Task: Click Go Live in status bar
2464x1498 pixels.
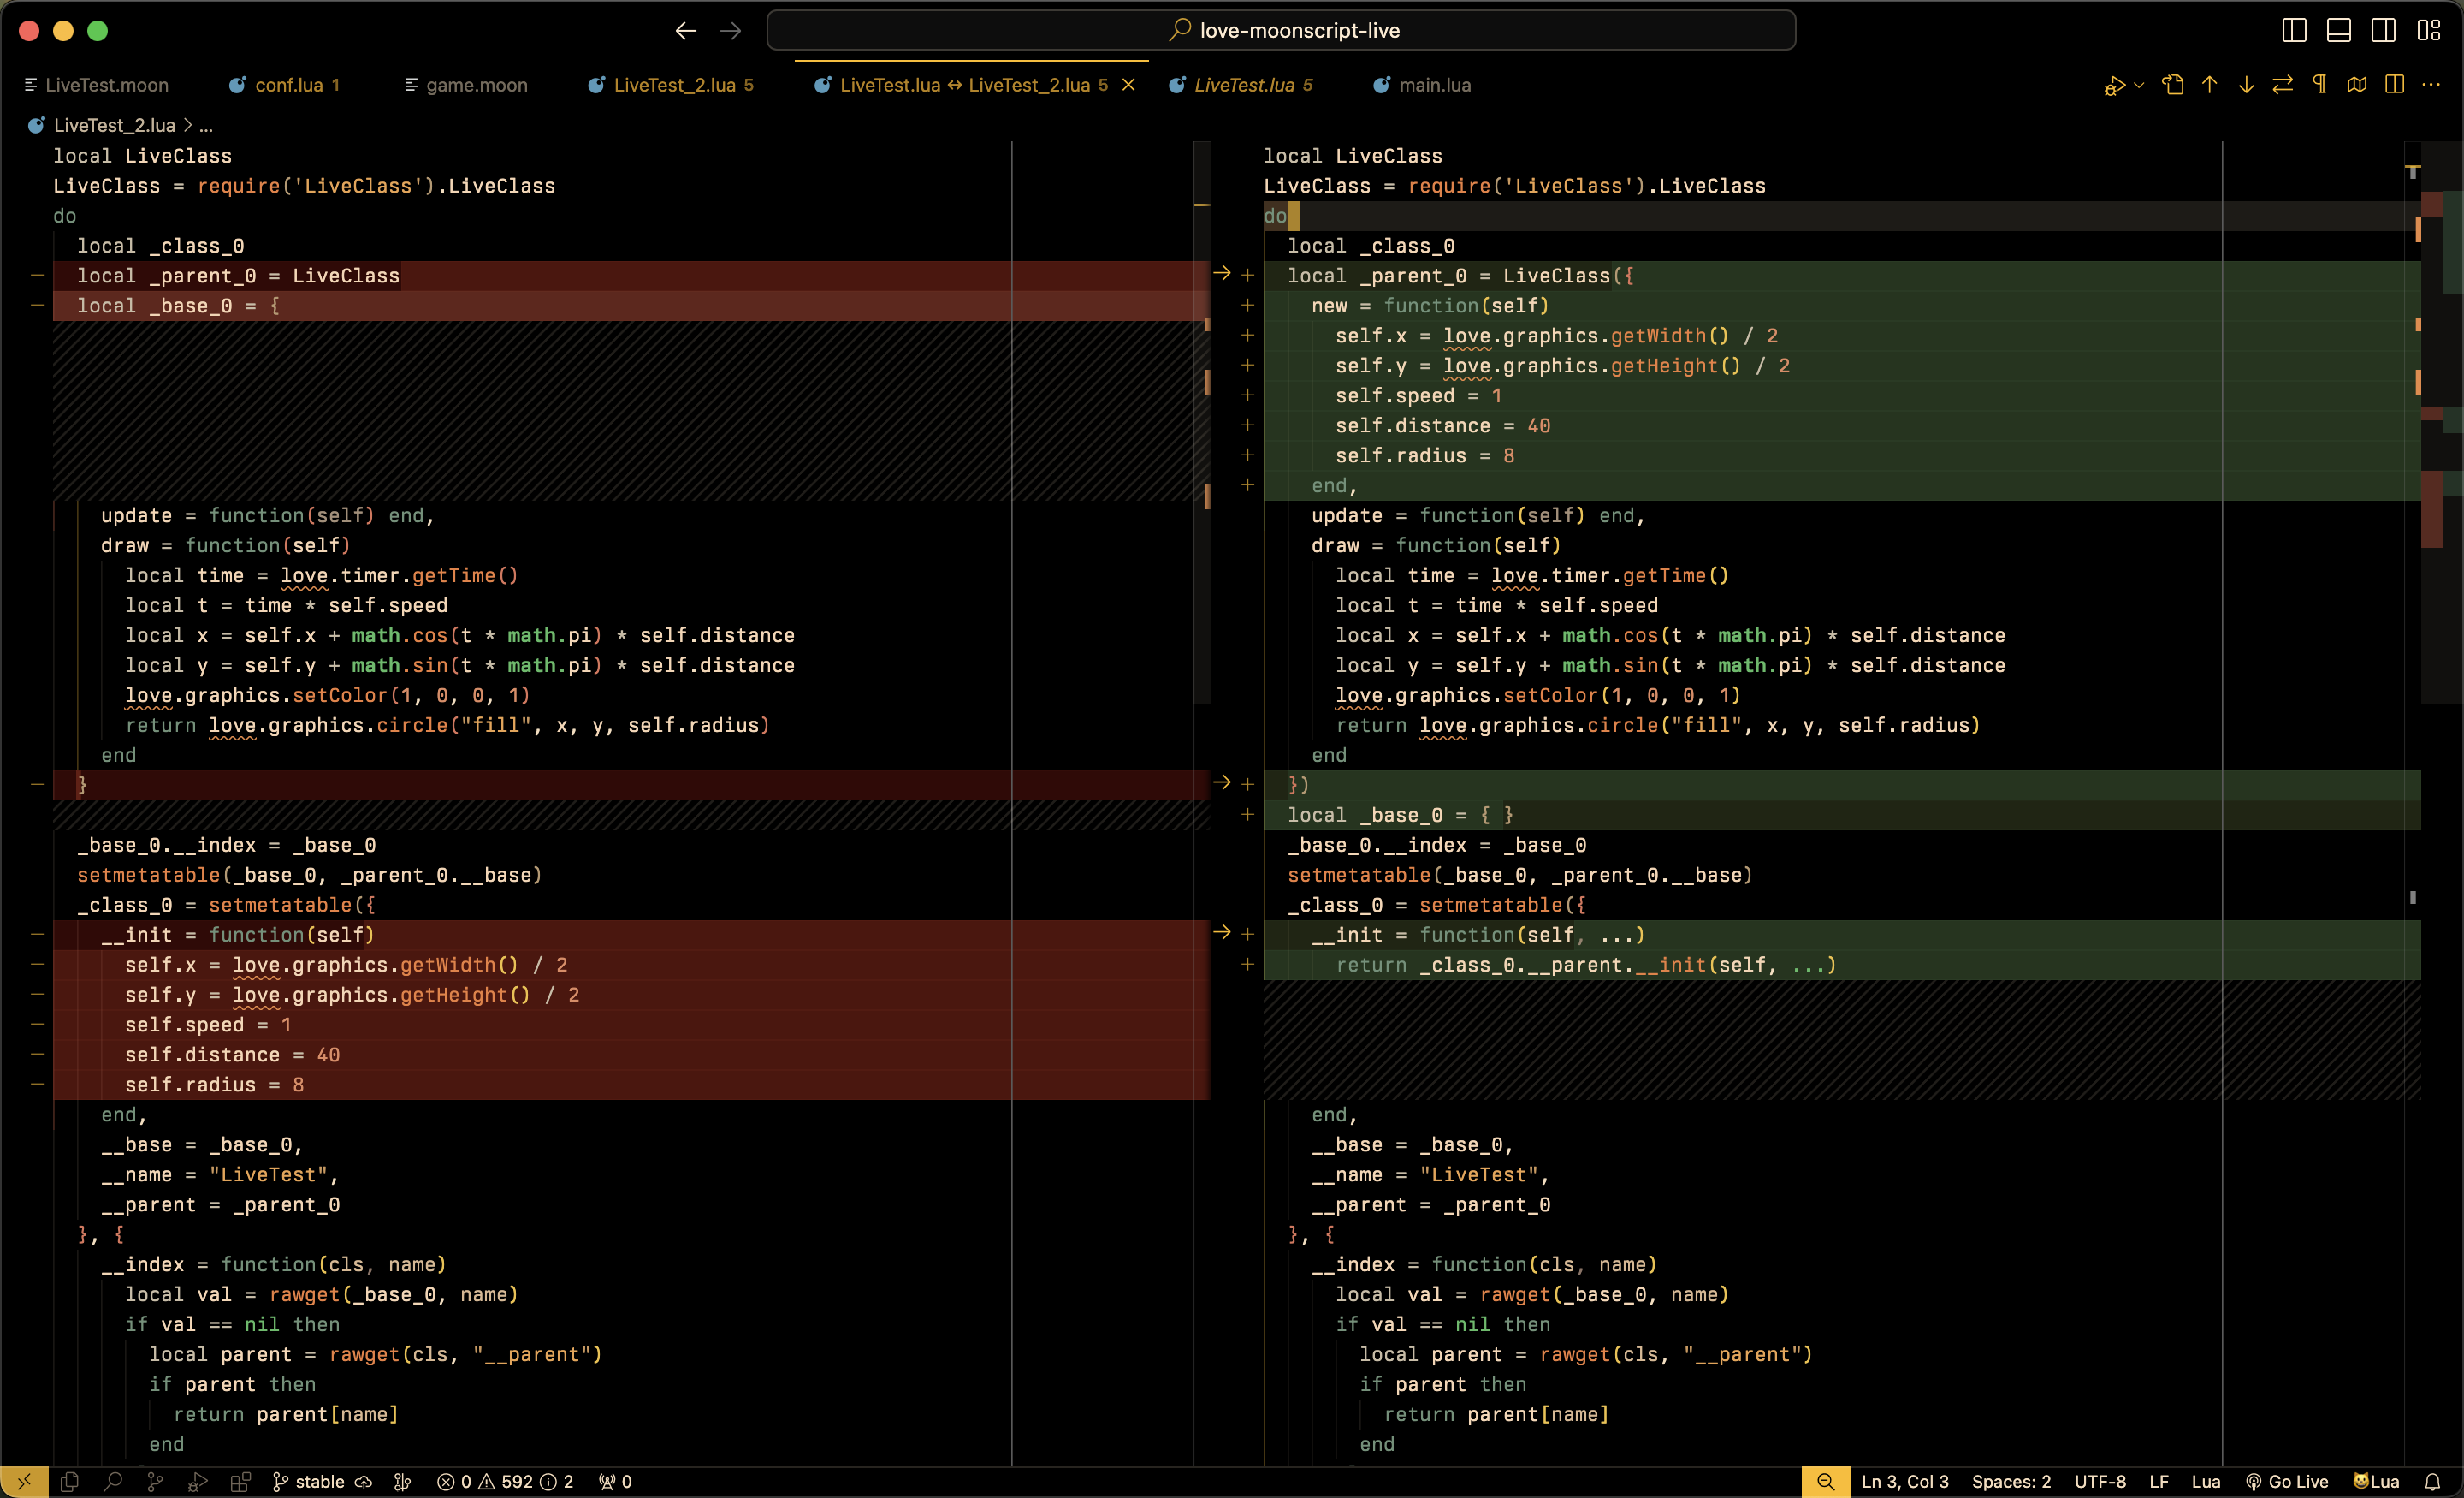Action: (x=2287, y=1482)
